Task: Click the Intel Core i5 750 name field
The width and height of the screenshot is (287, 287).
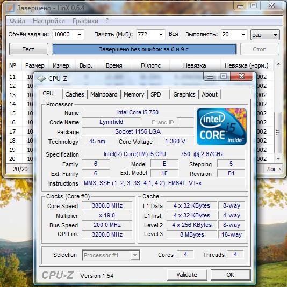Action: pos(138,112)
